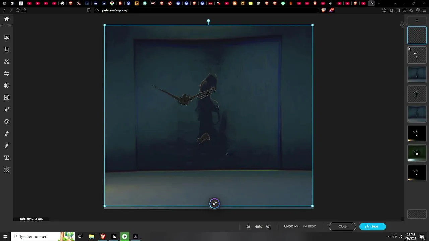
Task: Open the Adjust sliders tool
Action: pos(7,74)
